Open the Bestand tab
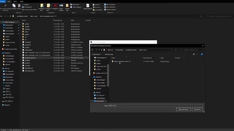This screenshot has height=131, width=234. point(3,1)
